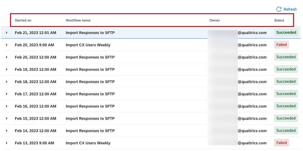This screenshot has width=303, height=151.
Task: Click the Owner column header
Action: [215, 20]
